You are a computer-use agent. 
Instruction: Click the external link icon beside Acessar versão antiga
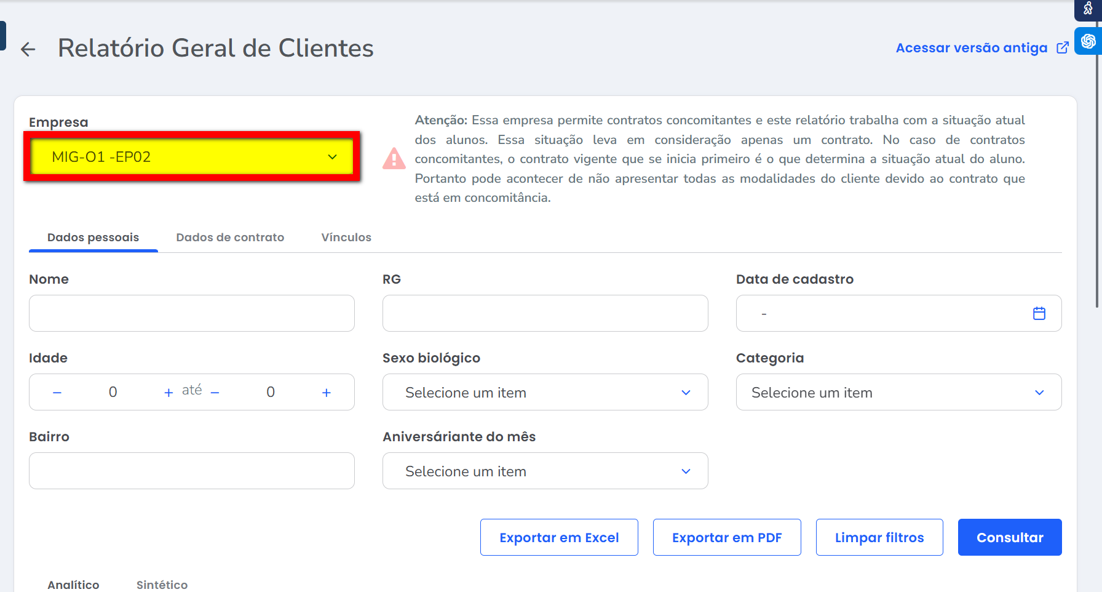point(1062,48)
